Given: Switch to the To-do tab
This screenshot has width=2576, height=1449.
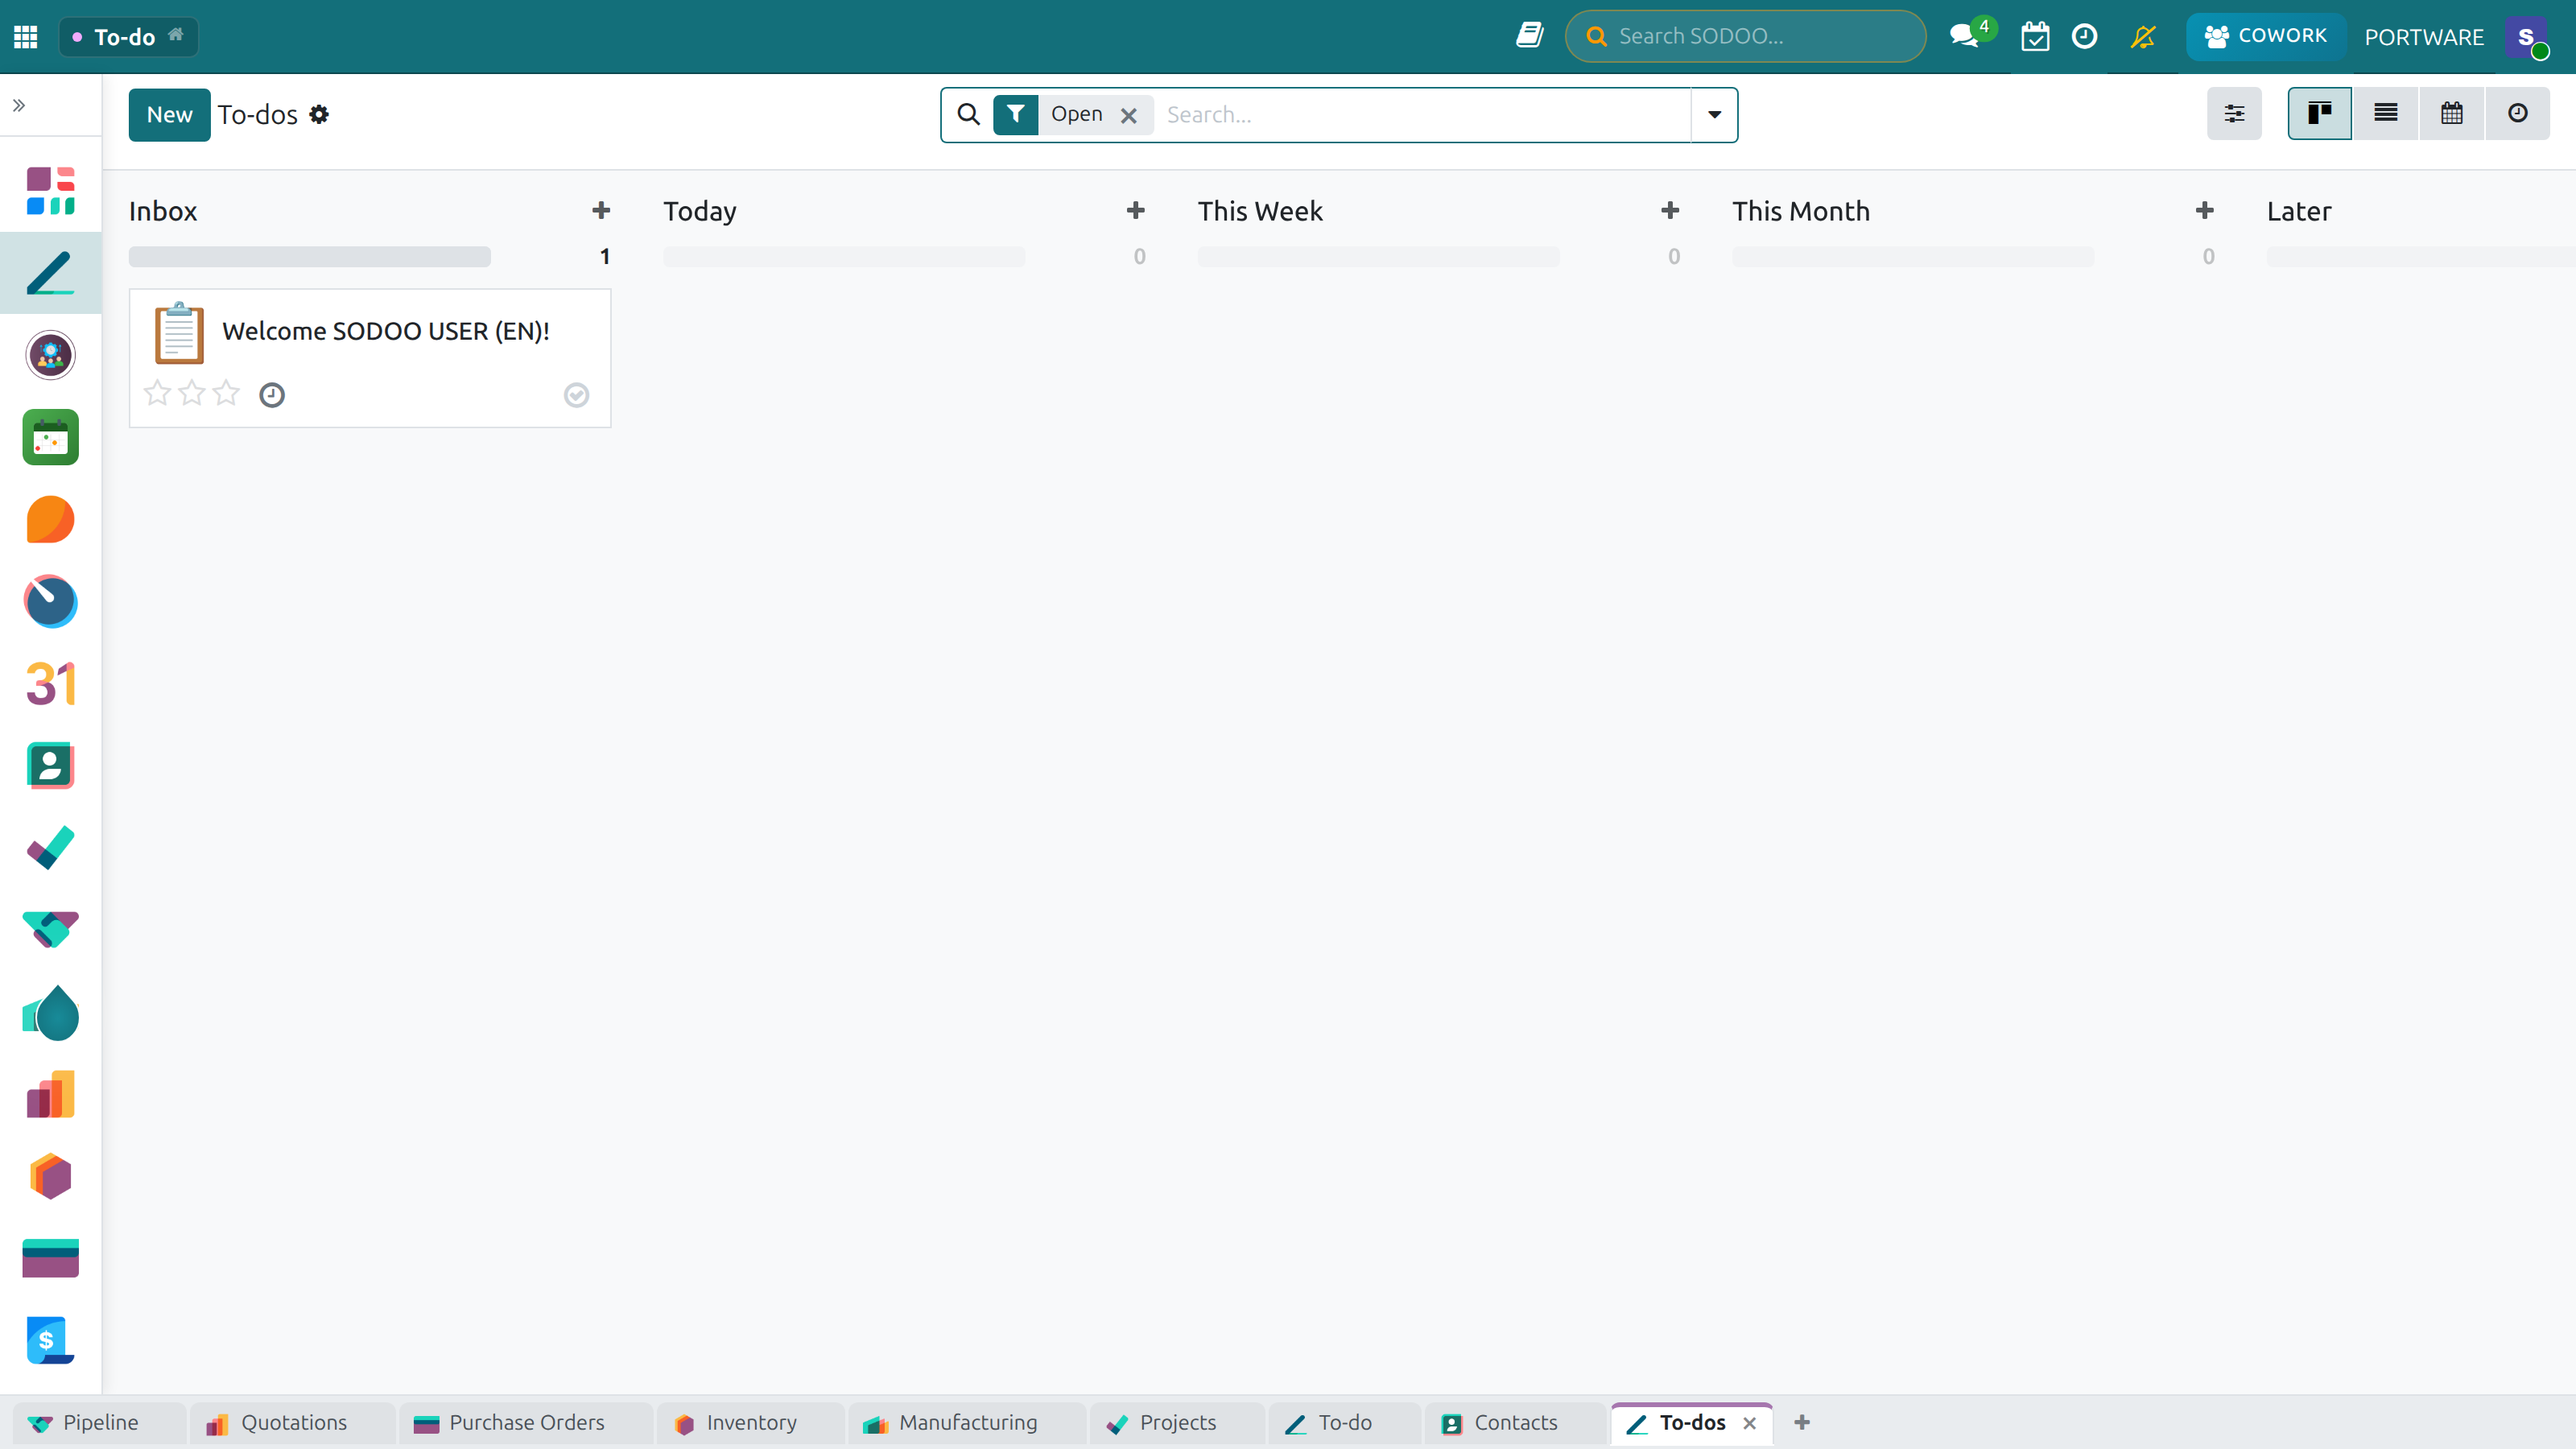Looking at the screenshot, I should pyautogui.click(x=1344, y=1422).
